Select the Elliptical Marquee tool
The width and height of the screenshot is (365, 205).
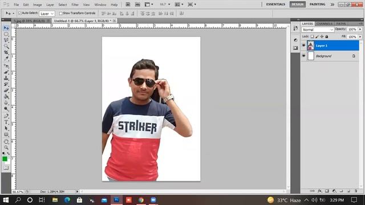coord(6,34)
